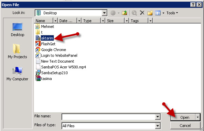Click the Help question mark button
Viewport: 204px width, 131px height.
pos(193,5)
